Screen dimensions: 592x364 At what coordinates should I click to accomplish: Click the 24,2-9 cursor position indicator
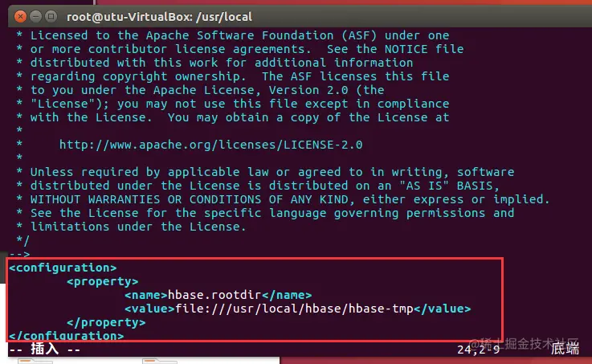(x=479, y=350)
